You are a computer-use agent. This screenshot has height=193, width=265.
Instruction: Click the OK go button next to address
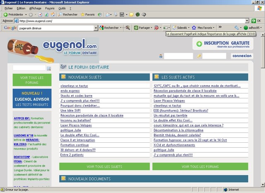tap(256, 21)
